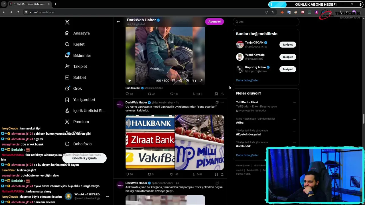Bookmark the video post
Image resolution: width=365 pixels, height=205 pixels.
(x=216, y=94)
